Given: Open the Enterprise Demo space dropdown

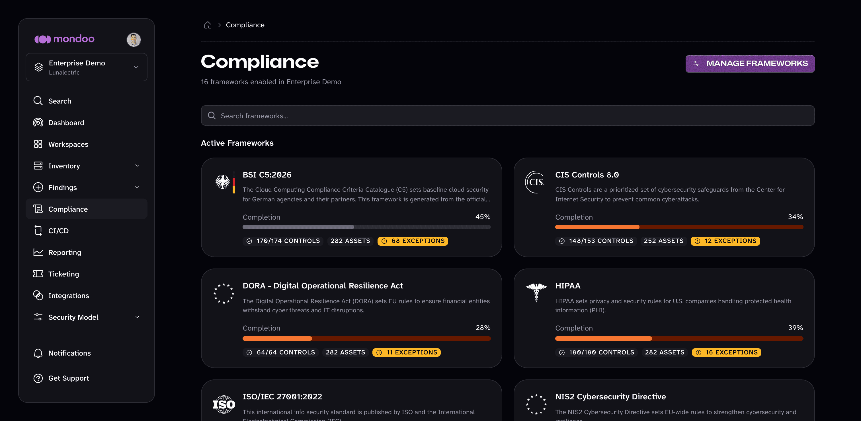Looking at the screenshot, I should (x=87, y=67).
